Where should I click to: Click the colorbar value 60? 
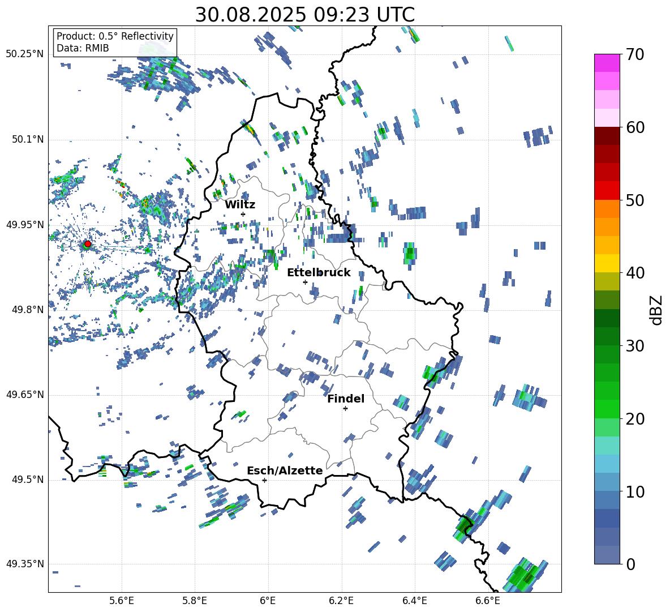pos(635,127)
